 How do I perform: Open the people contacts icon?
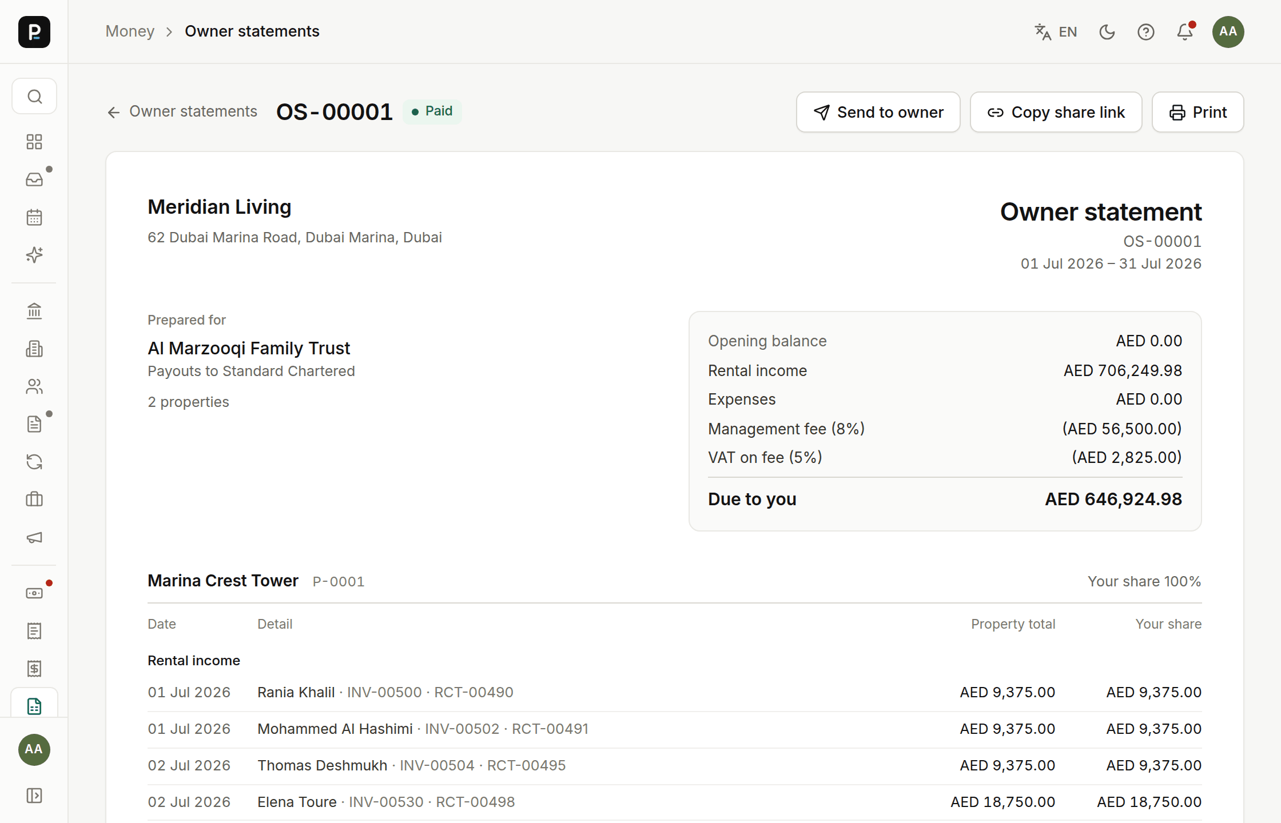[34, 386]
